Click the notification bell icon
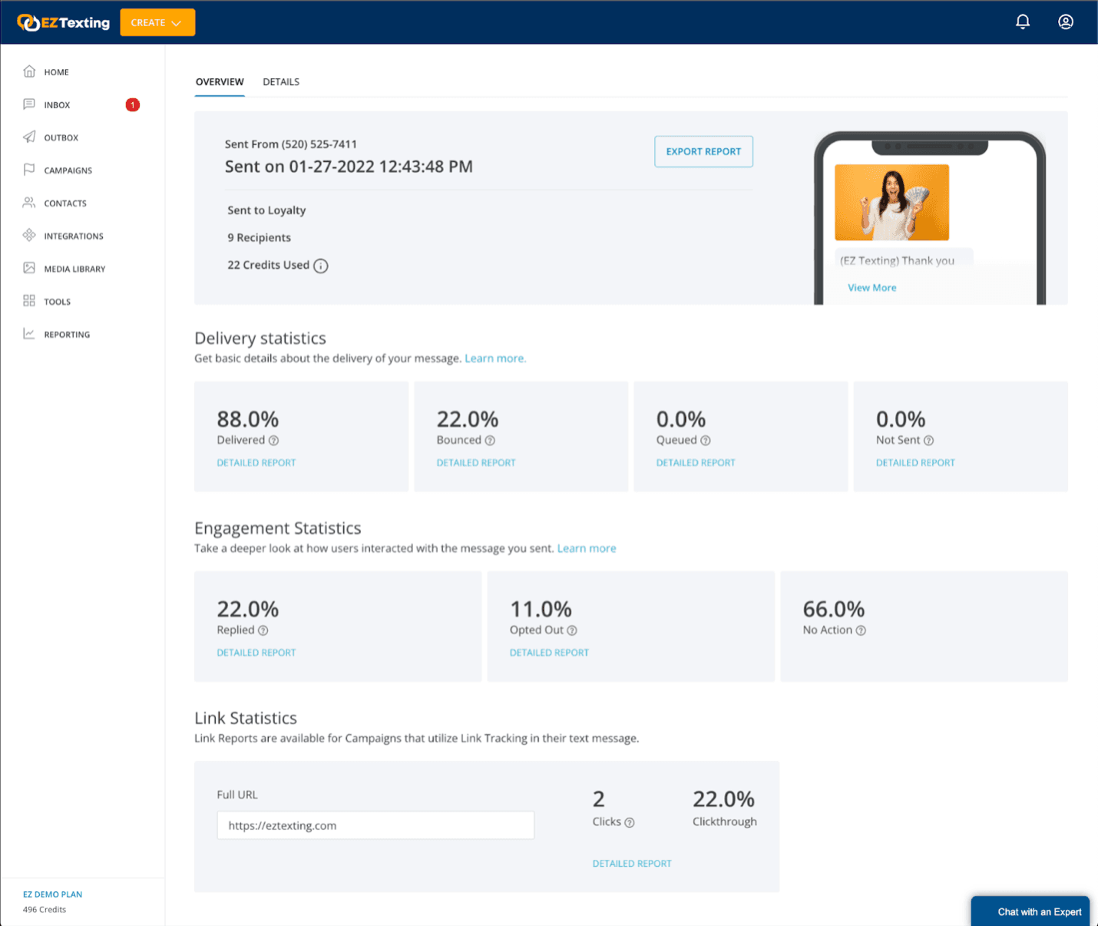Screen dimensions: 1098x929 [1022, 22]
